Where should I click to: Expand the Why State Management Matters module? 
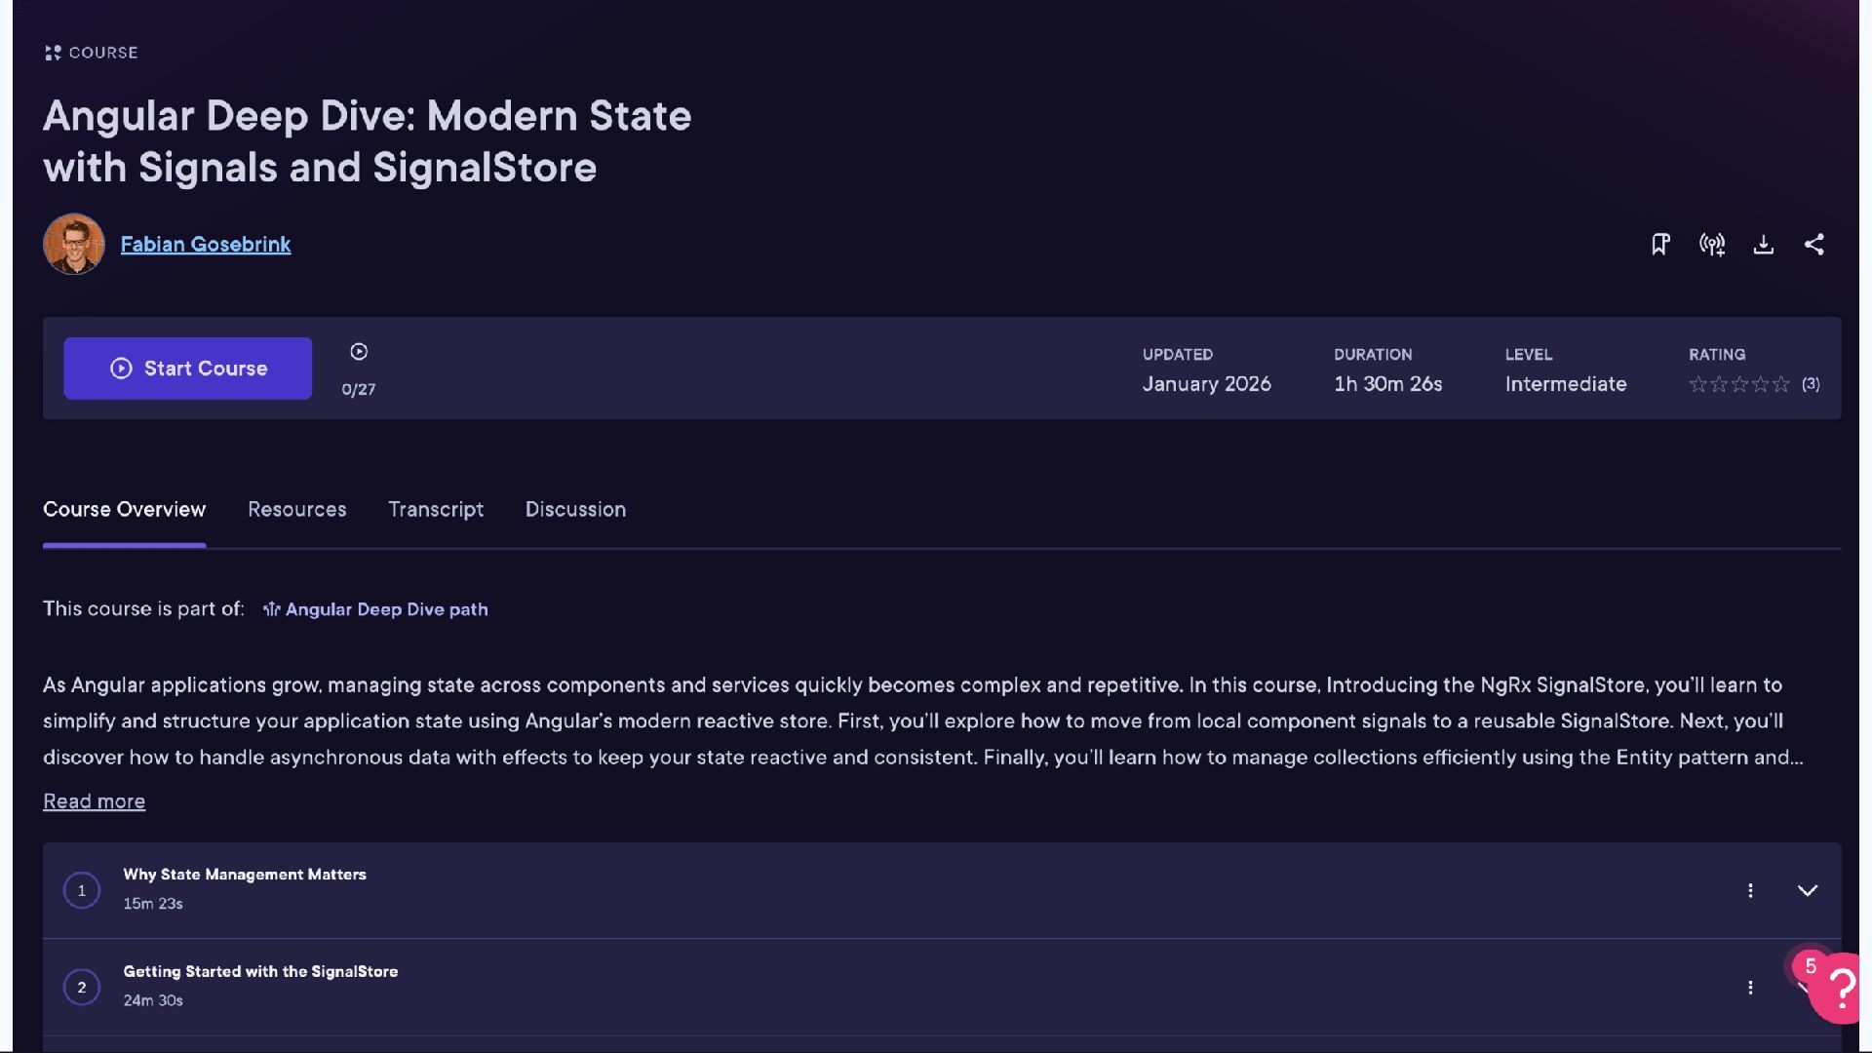1807,890
